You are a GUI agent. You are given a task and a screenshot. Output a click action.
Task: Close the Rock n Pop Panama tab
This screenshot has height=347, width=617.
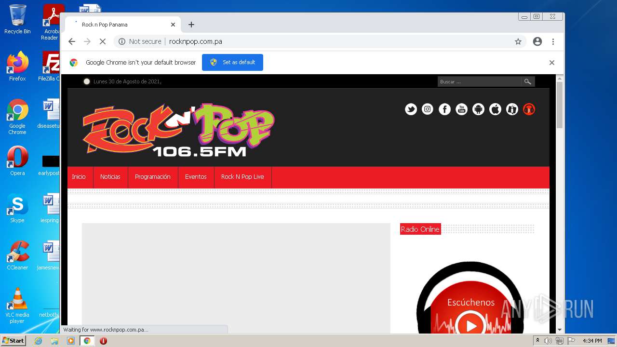coord(173,25)
